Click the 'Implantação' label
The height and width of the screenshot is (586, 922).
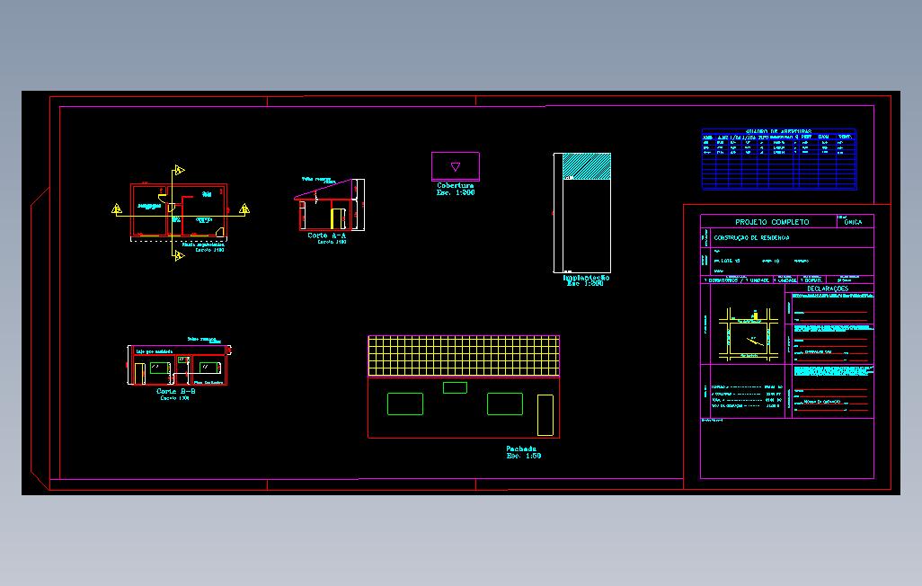click(x=586, y=278)
